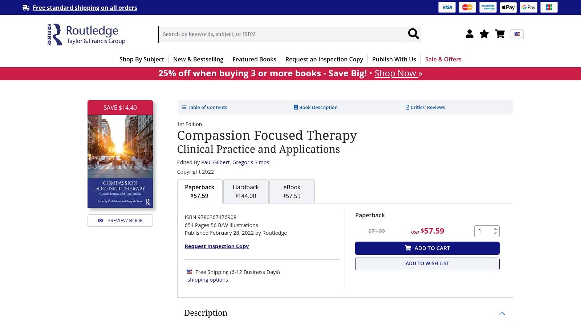Increase quantity with the up arrow
This screenshot has height=327, width=581.
[x=495, y=229]
